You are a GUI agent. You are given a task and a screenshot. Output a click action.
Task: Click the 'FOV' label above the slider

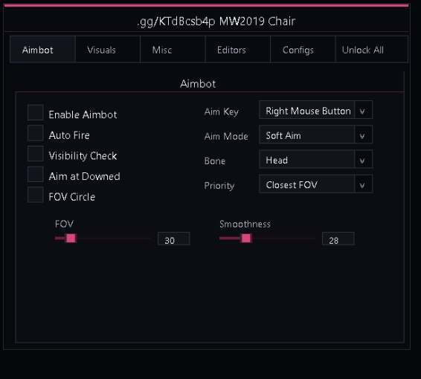(64, 224)
